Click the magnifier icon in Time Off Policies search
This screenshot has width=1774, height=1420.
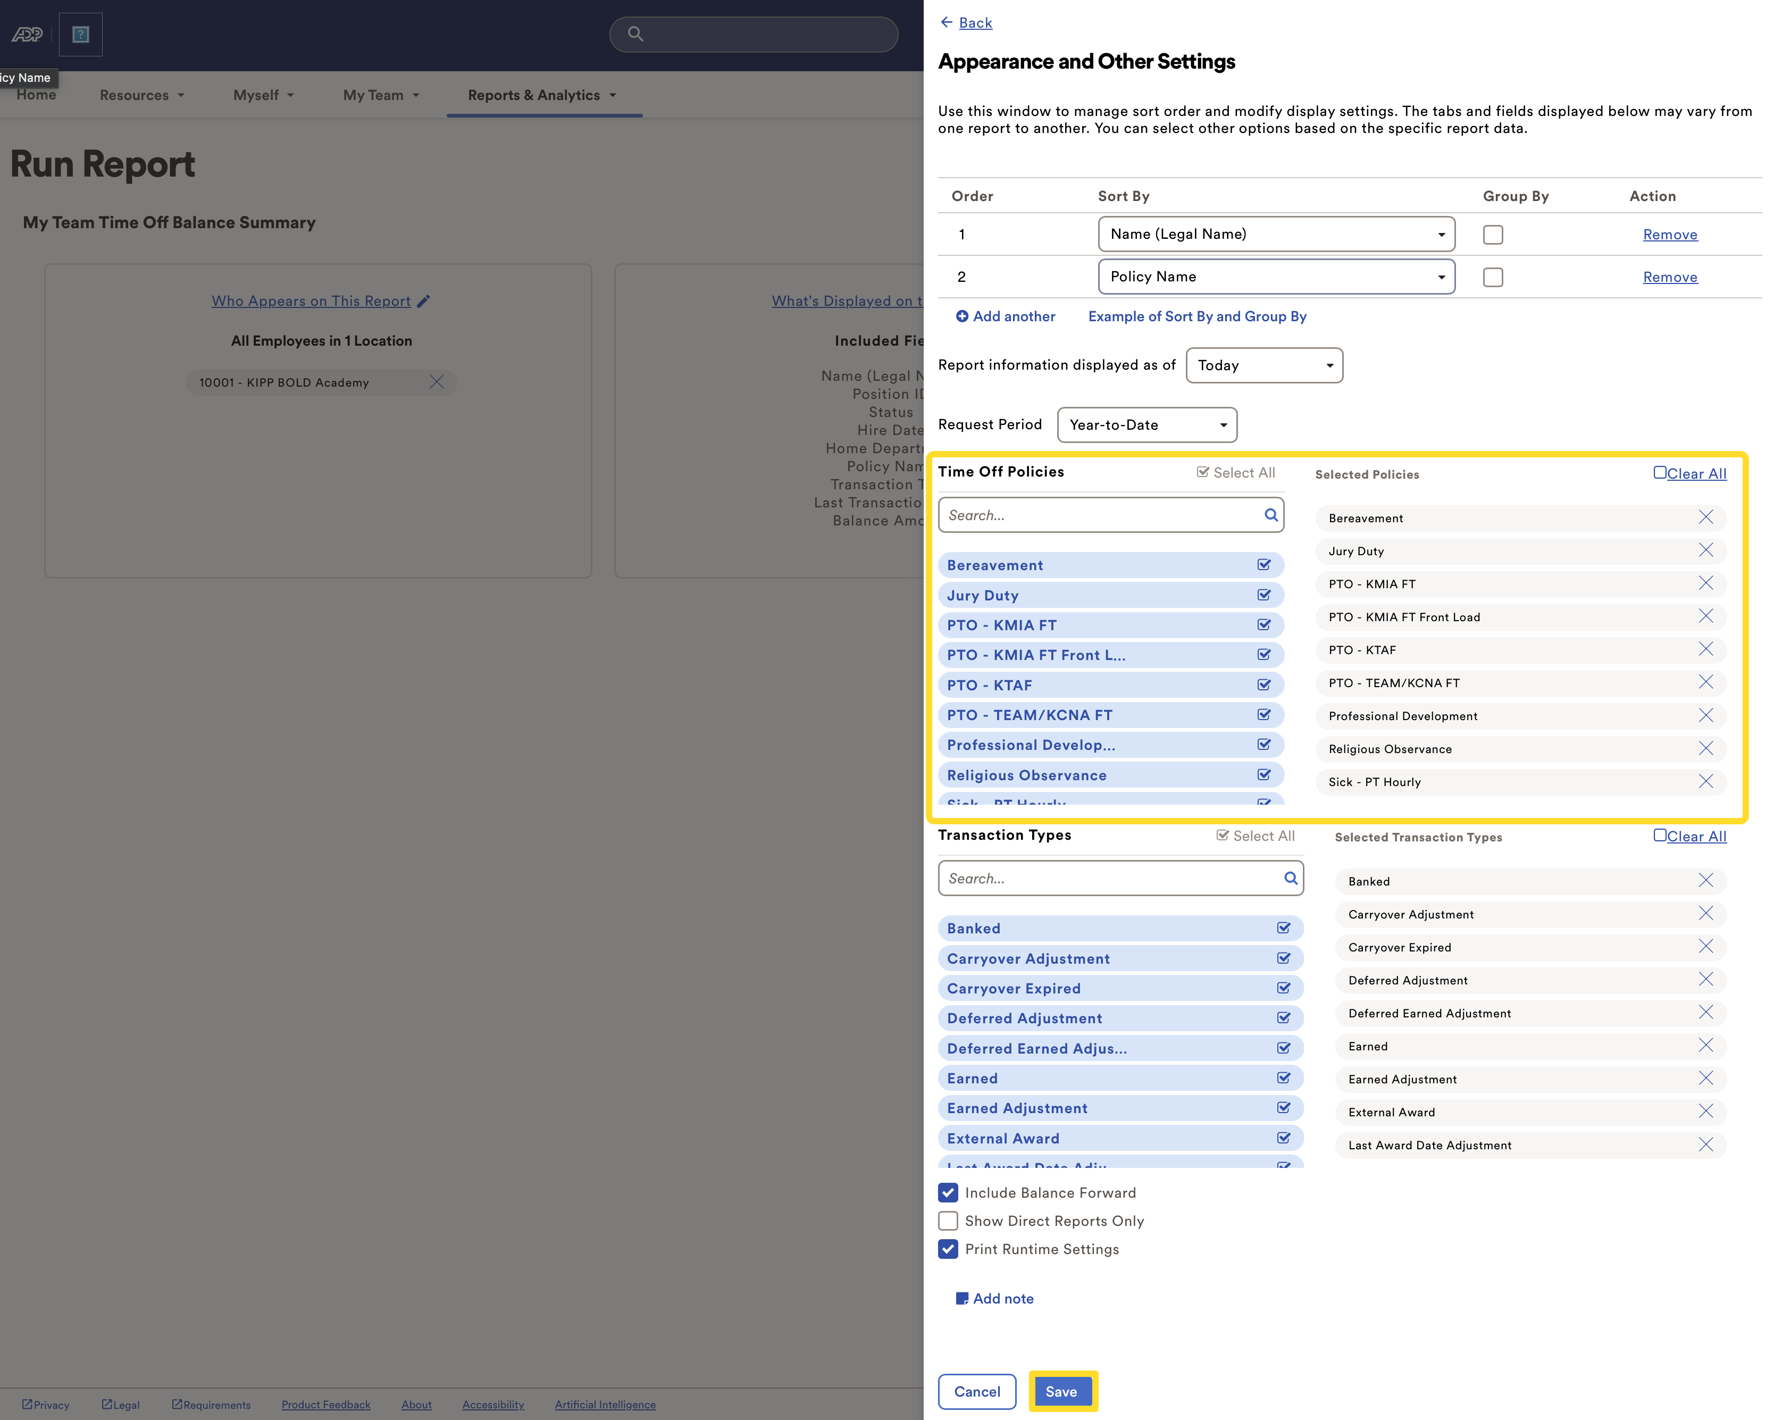[1270, 515]
